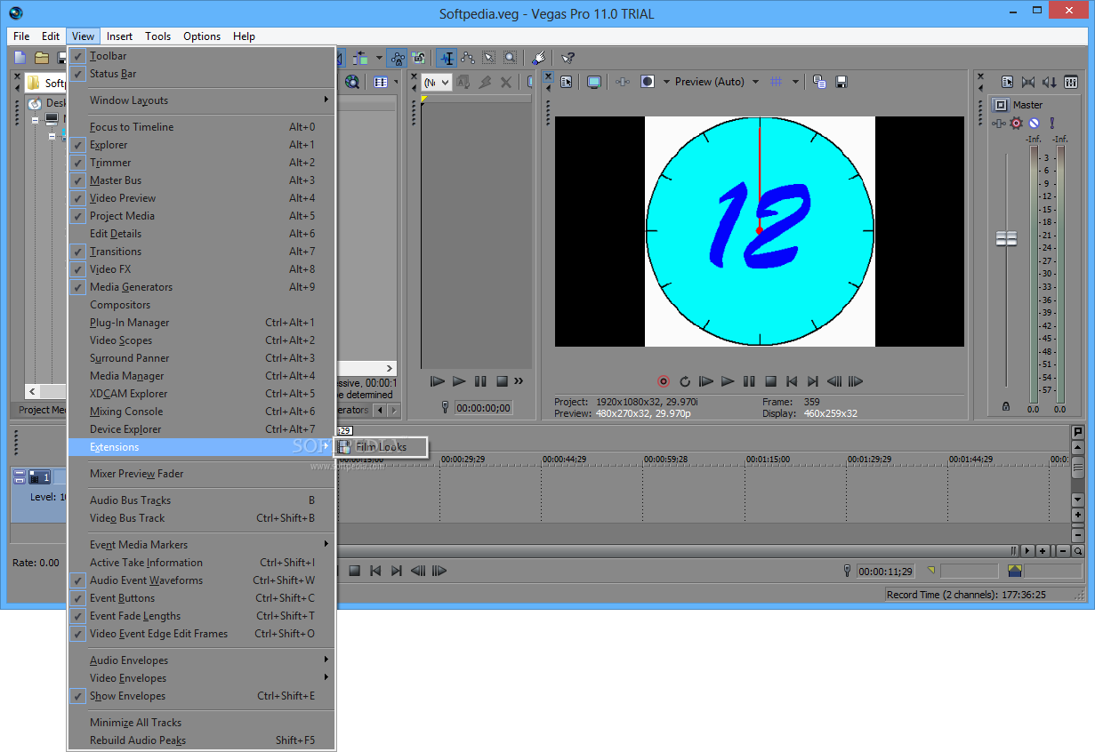Viewport: 1095px width, 752px height.
Task: Click the Master Solo exclamation icon
Action: pos(1051,124)
